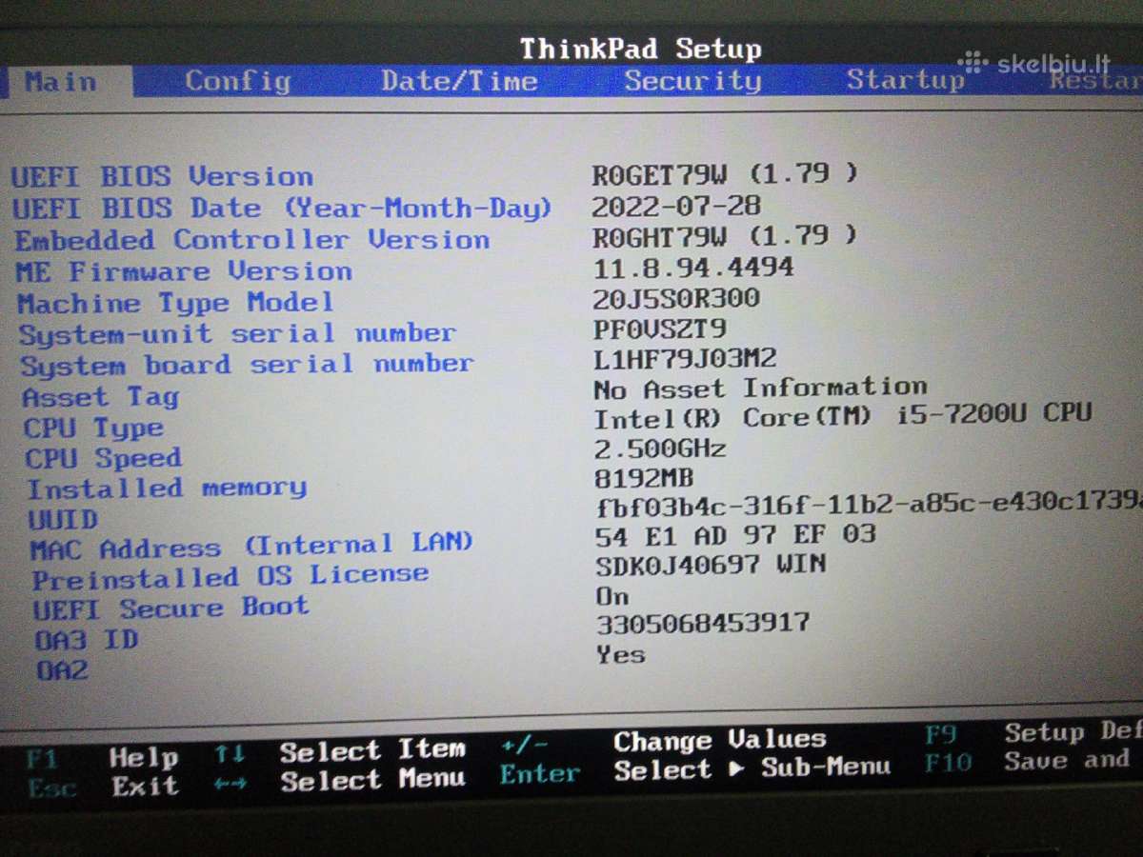Select the CPU Type label
The width and height of the screenshot is (1143, 857).
click(x=93, y=428)
